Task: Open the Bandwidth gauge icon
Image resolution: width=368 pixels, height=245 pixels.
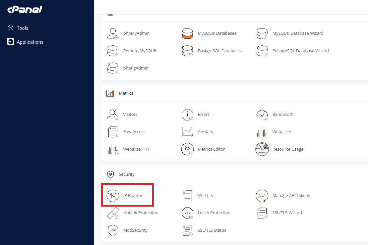Action: click(262, 115)
